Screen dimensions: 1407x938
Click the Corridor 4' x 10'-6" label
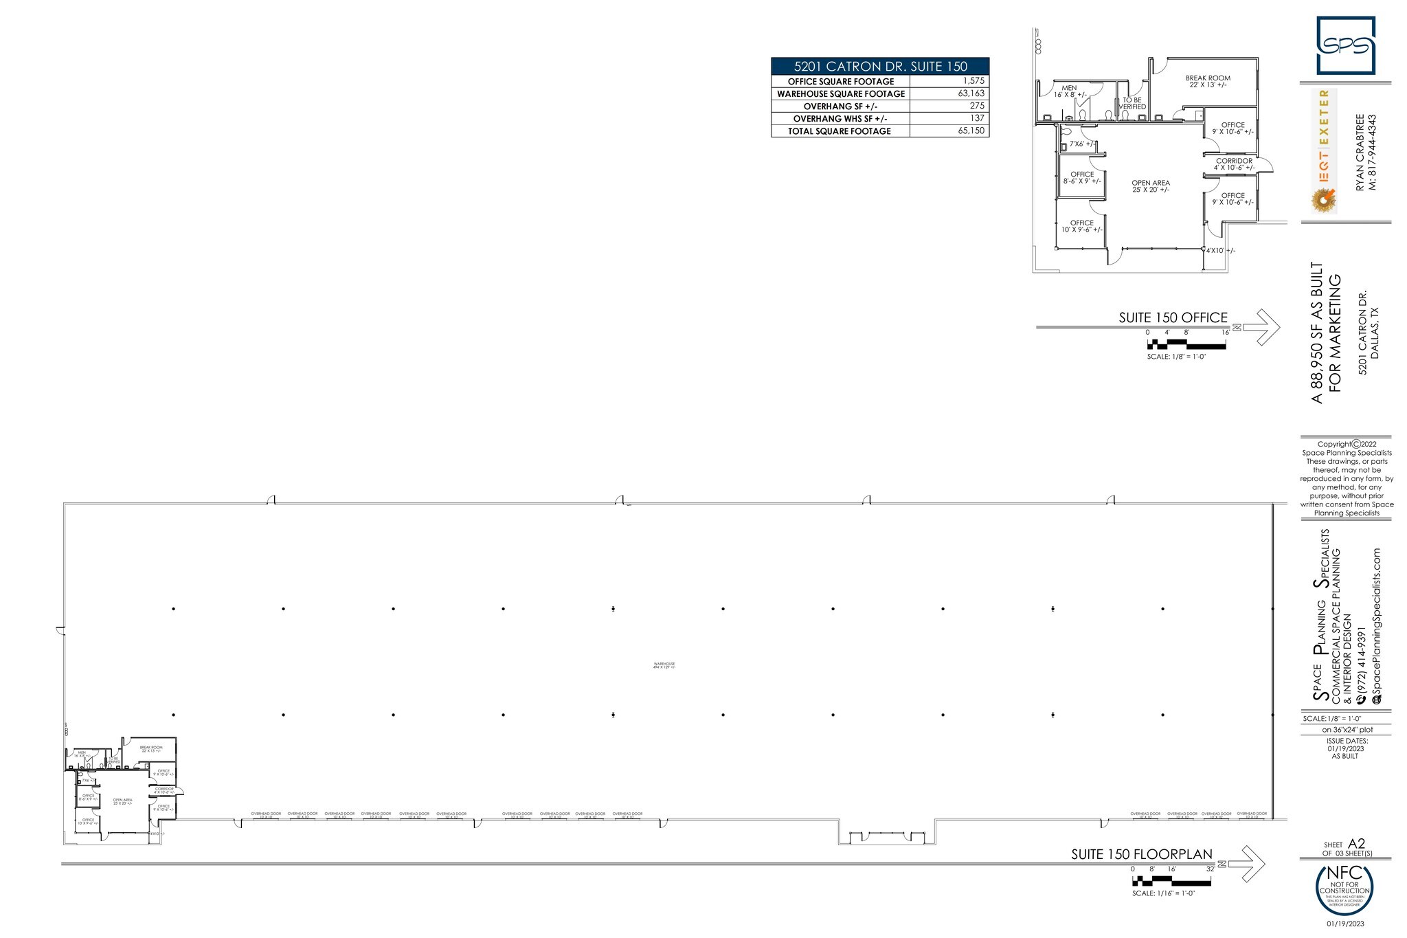[1234, 164]
